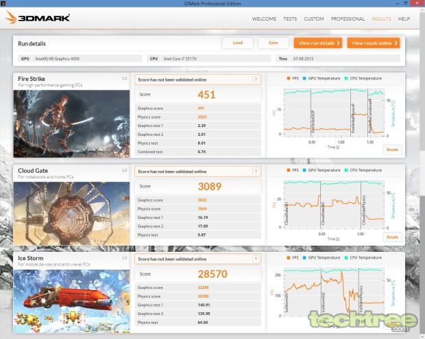This screenshot has height=339, width=425.
Task: Click Fire Strike Combined test value 0.74
Action: (x=202, y=152)
